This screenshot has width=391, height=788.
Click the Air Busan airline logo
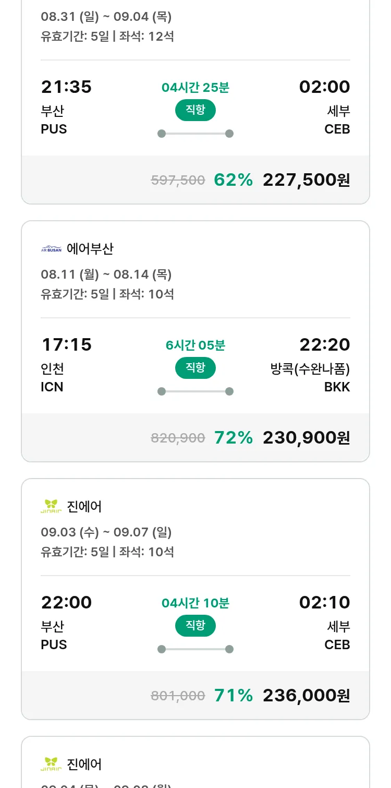click(51, 249)
